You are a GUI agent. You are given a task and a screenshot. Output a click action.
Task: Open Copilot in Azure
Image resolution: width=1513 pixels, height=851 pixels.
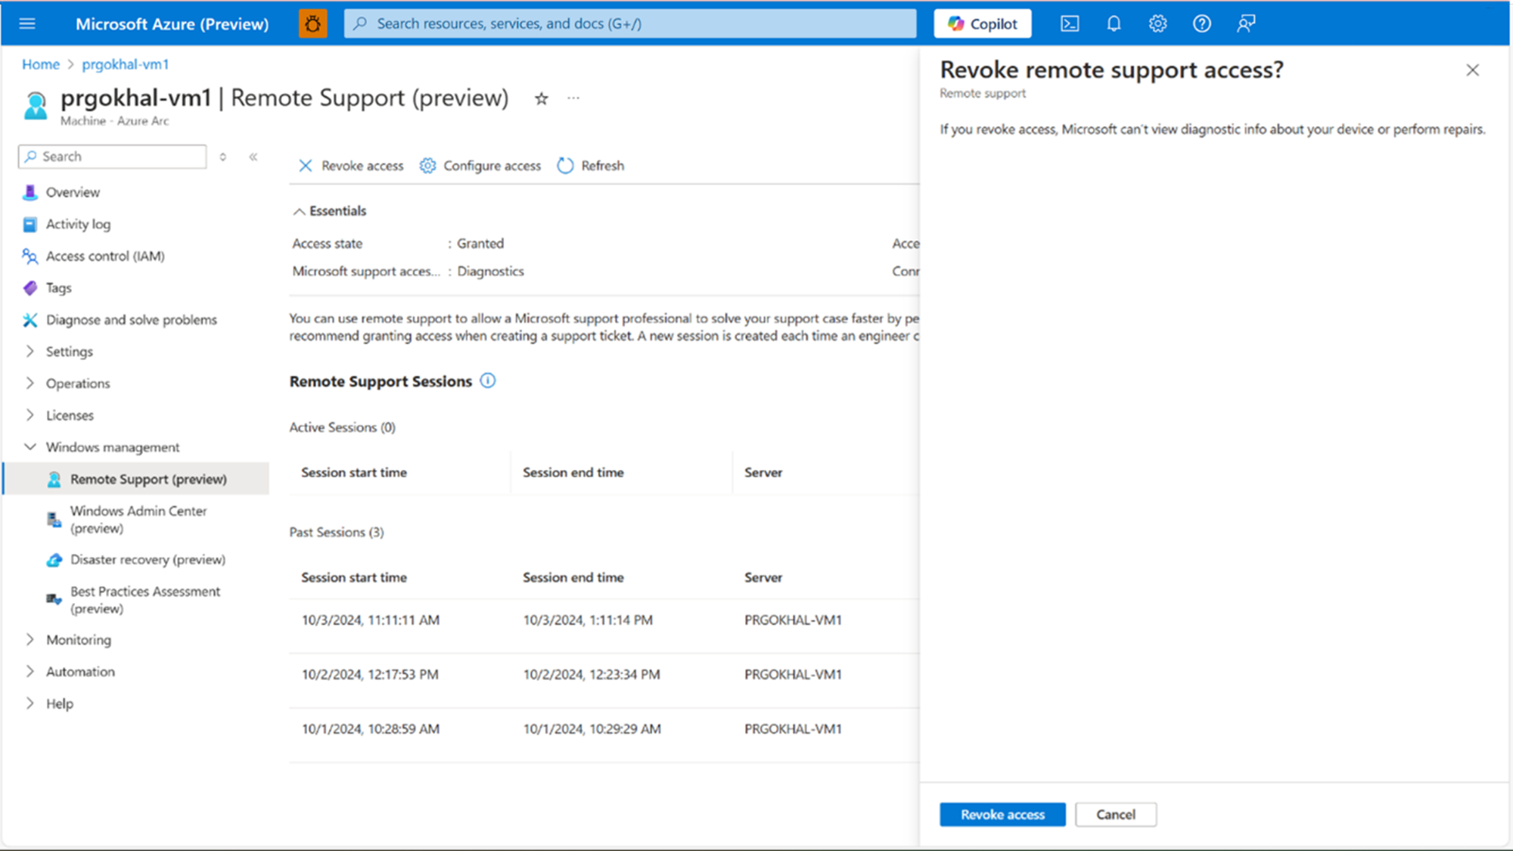[981, 23]
